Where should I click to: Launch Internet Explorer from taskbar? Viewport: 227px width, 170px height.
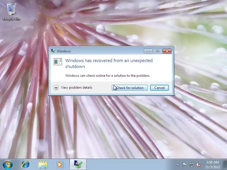pyautogui.click(x=26, y=165)
